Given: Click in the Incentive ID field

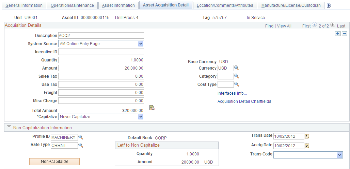Looking at the screenshot, I should 101,52.
